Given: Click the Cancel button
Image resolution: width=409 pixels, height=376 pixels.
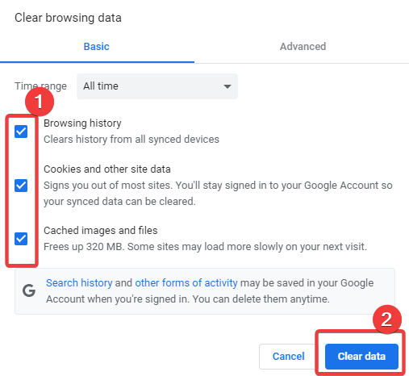Looking at the screenshot, I should click(288, 357).
